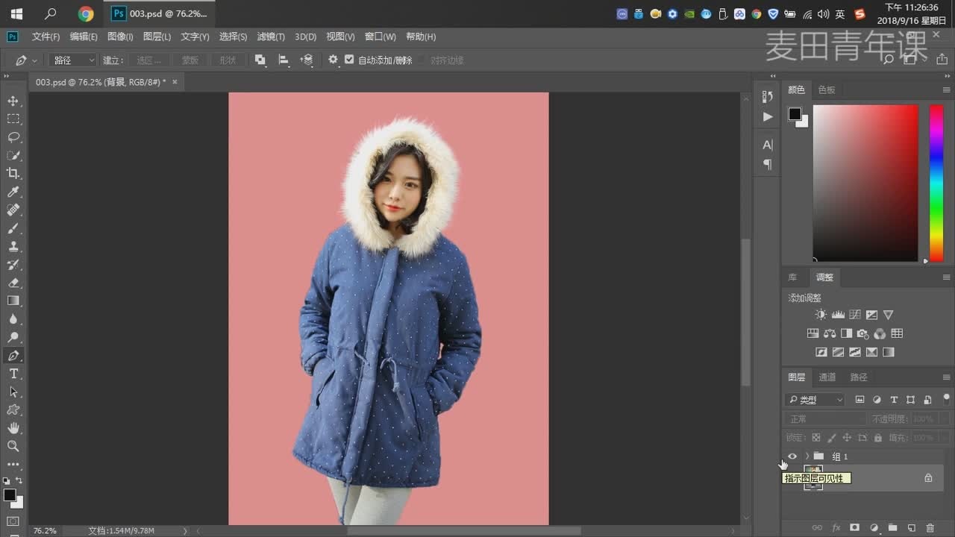Select the Spot Healing Brush tool
This screenshot has height=537, width=955.
point(13,210)
